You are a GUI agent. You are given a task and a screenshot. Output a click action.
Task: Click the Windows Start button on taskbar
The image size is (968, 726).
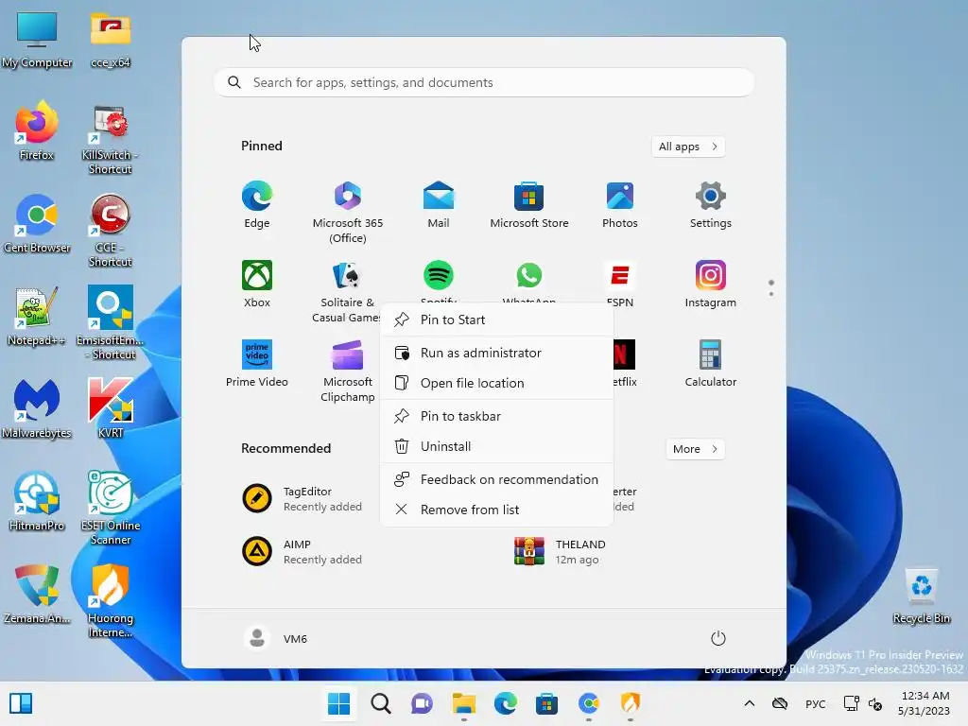click(x=339, y=703)
